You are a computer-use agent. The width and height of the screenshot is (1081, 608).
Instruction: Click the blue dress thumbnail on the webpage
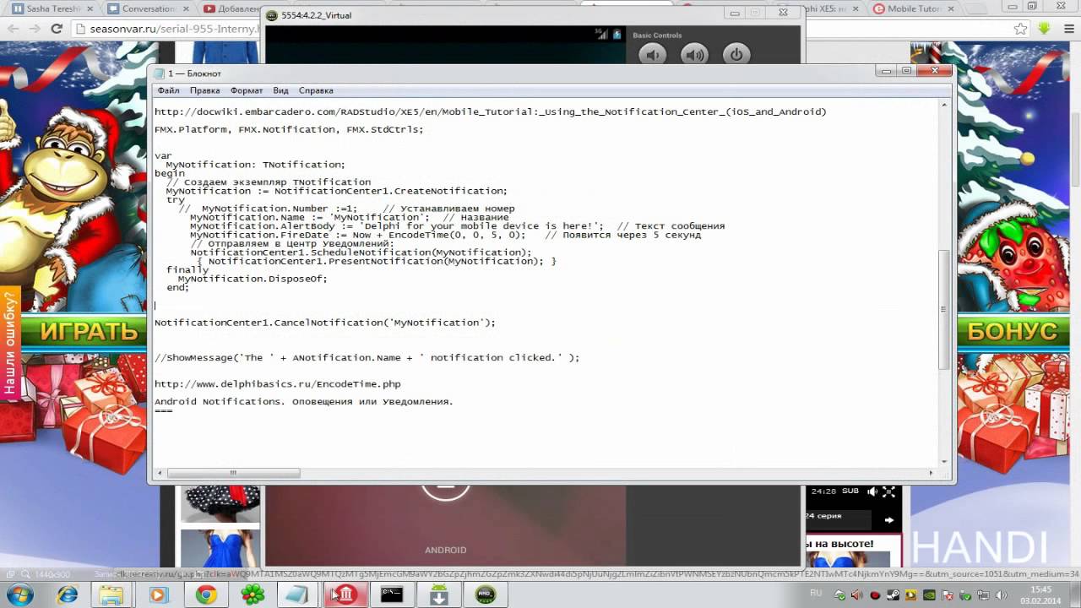pos(220,549)
